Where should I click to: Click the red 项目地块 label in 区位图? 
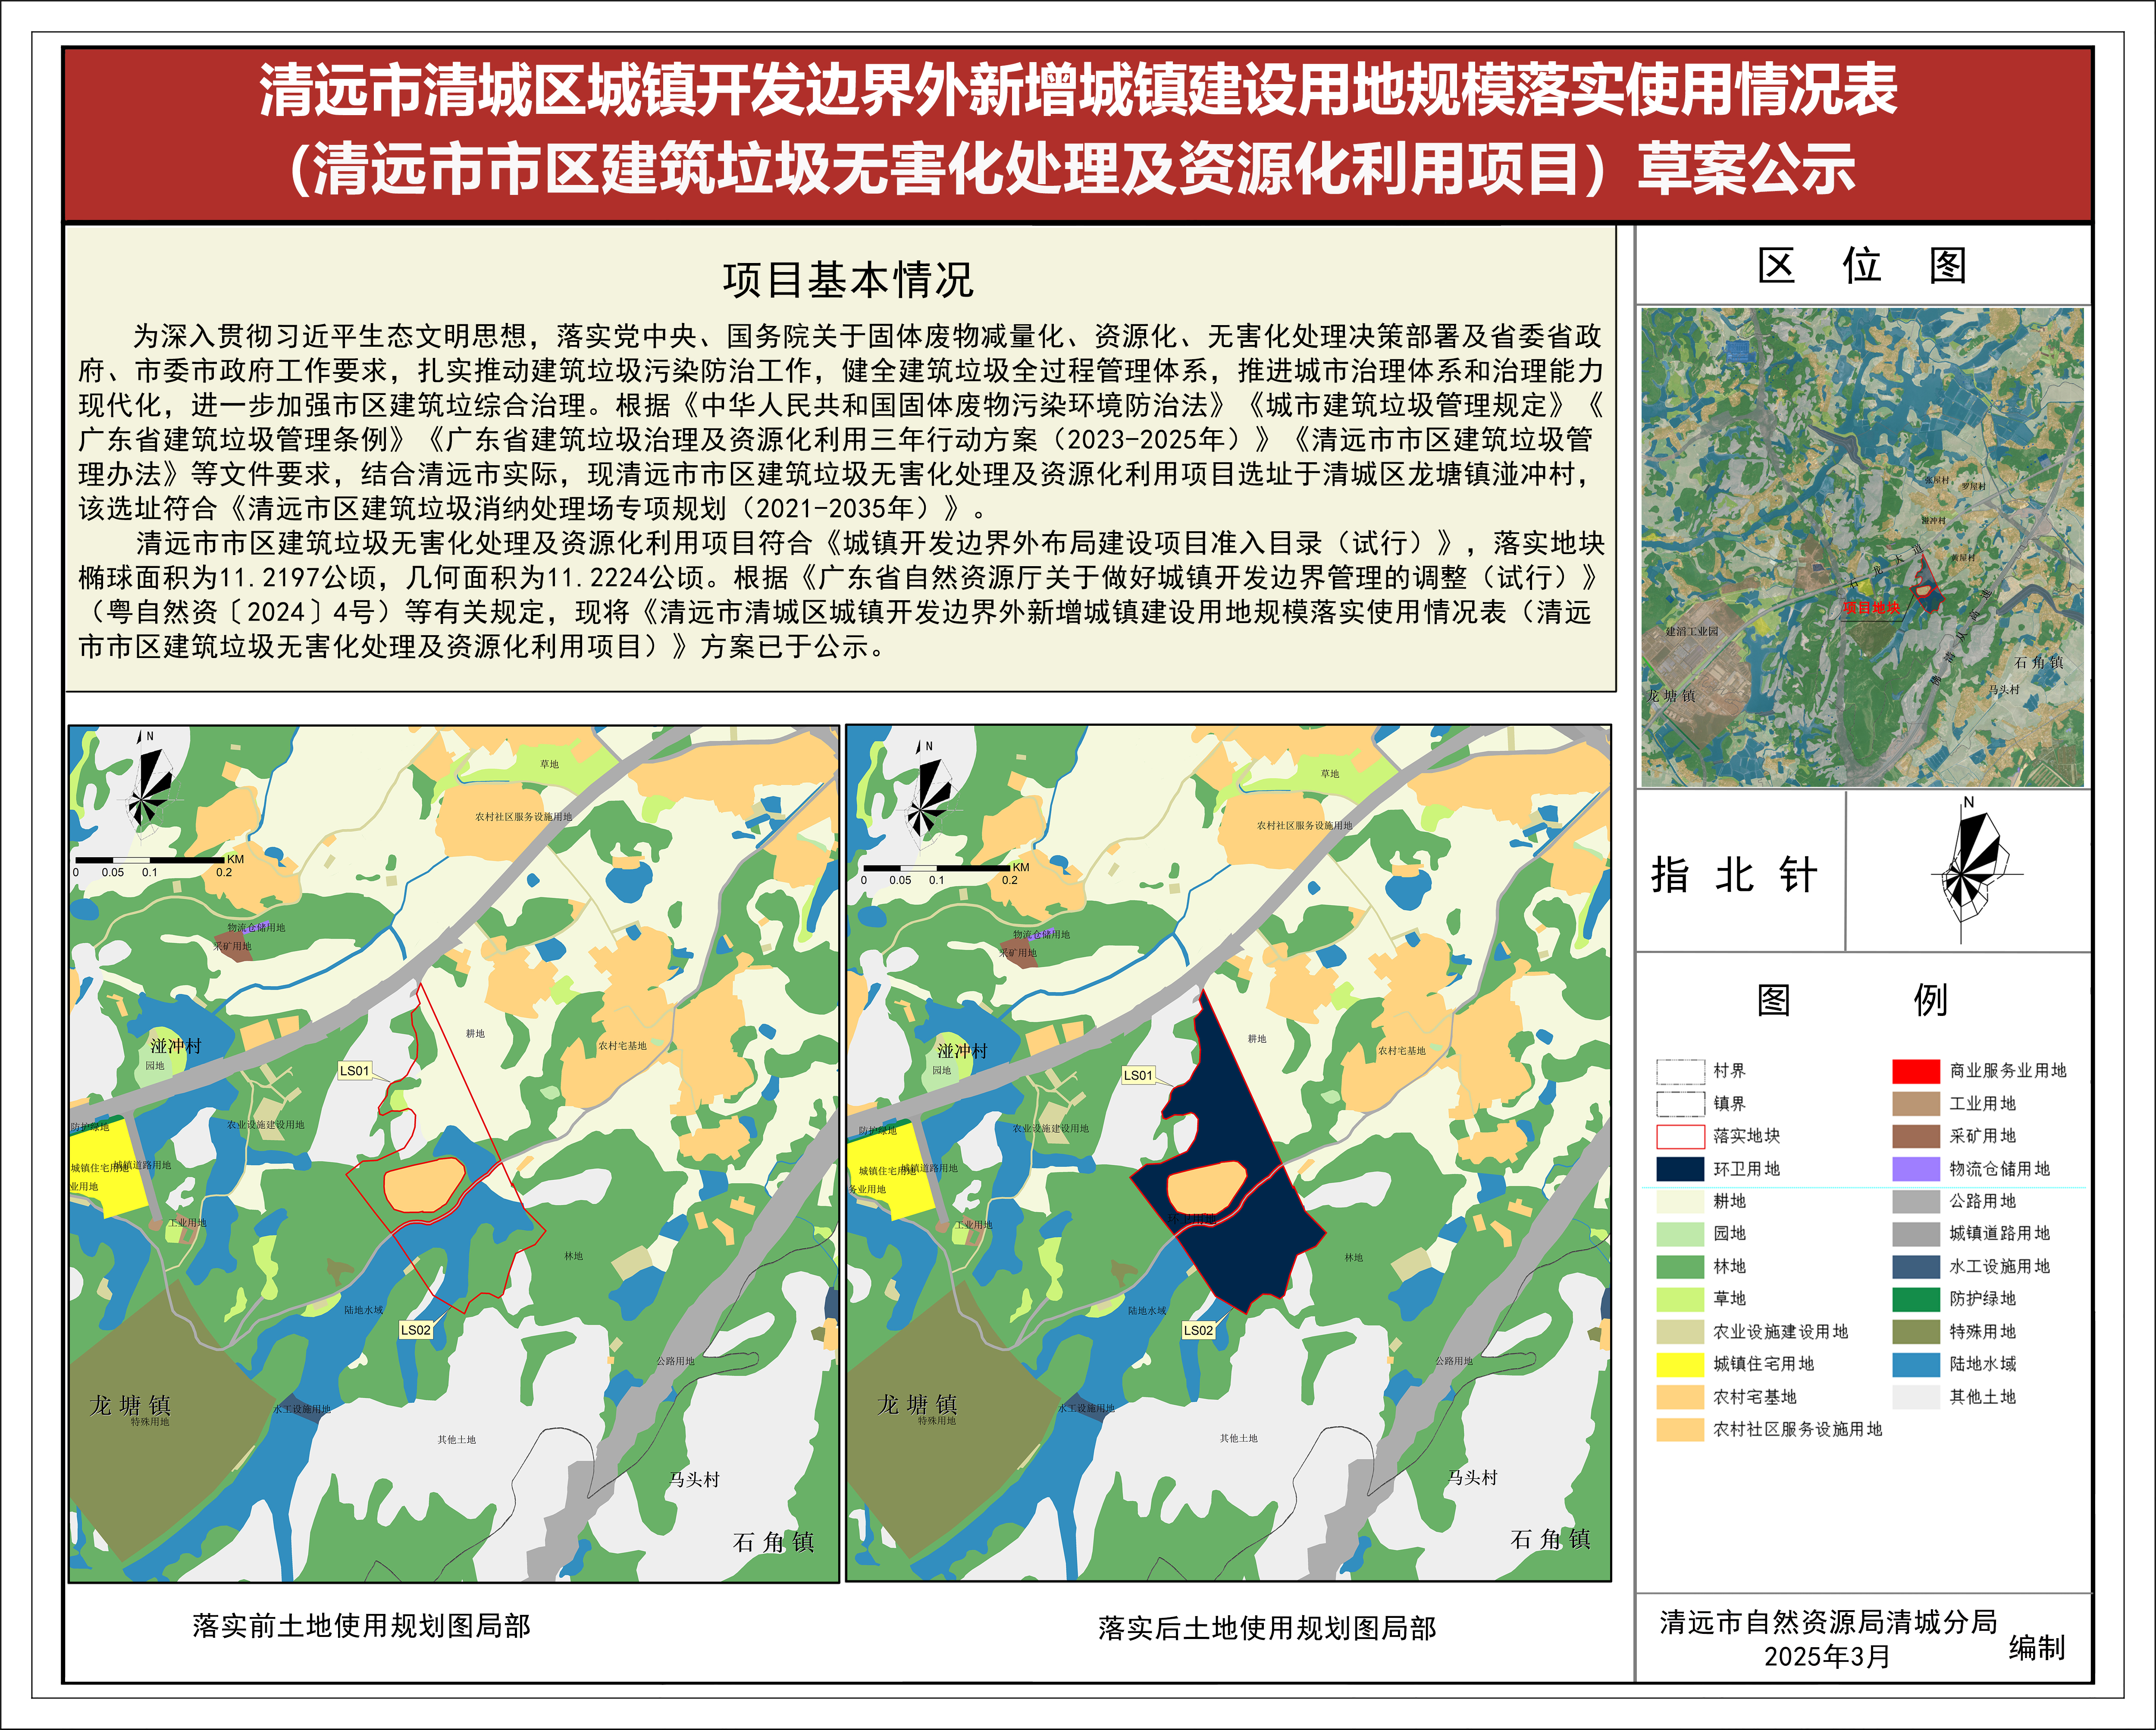(1872, 607)
